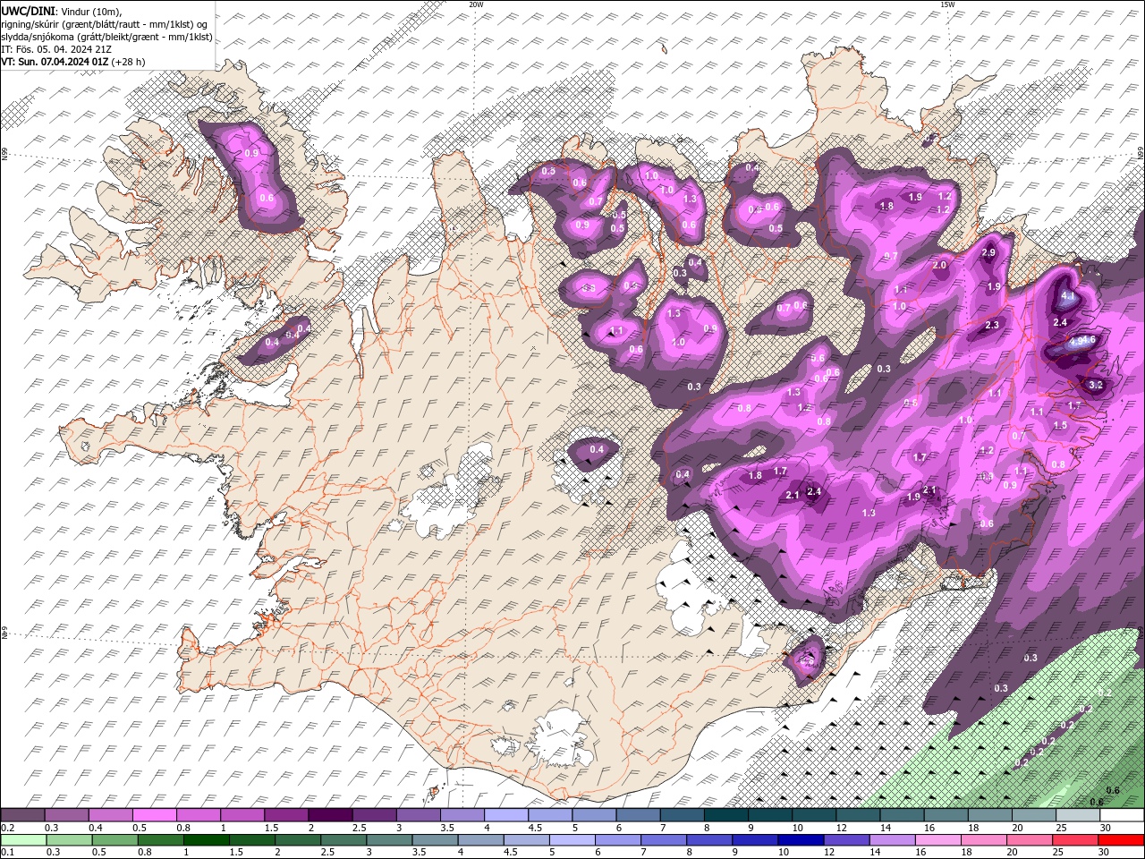Choose the light pink swatch between 16 and 18, lower scale
This screenshot has width=1145, height=859.
(938, 839)
